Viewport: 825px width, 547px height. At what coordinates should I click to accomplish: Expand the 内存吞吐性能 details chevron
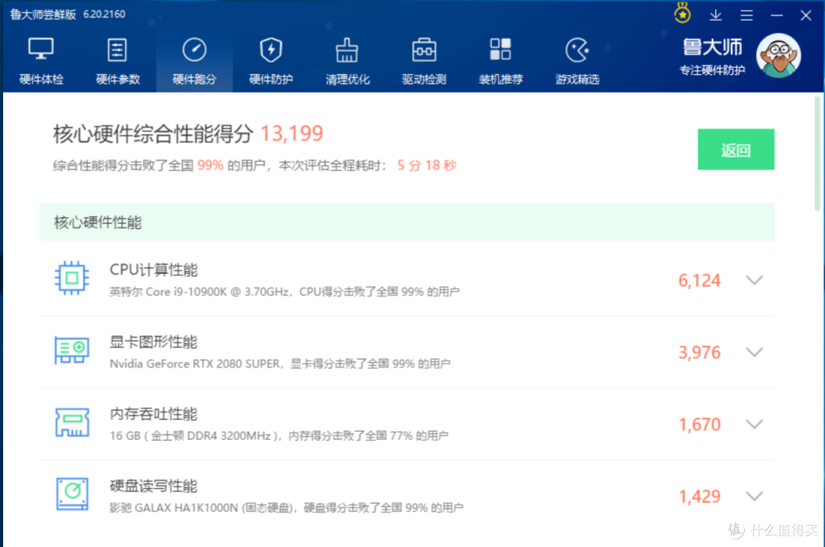tap(755, 424)
